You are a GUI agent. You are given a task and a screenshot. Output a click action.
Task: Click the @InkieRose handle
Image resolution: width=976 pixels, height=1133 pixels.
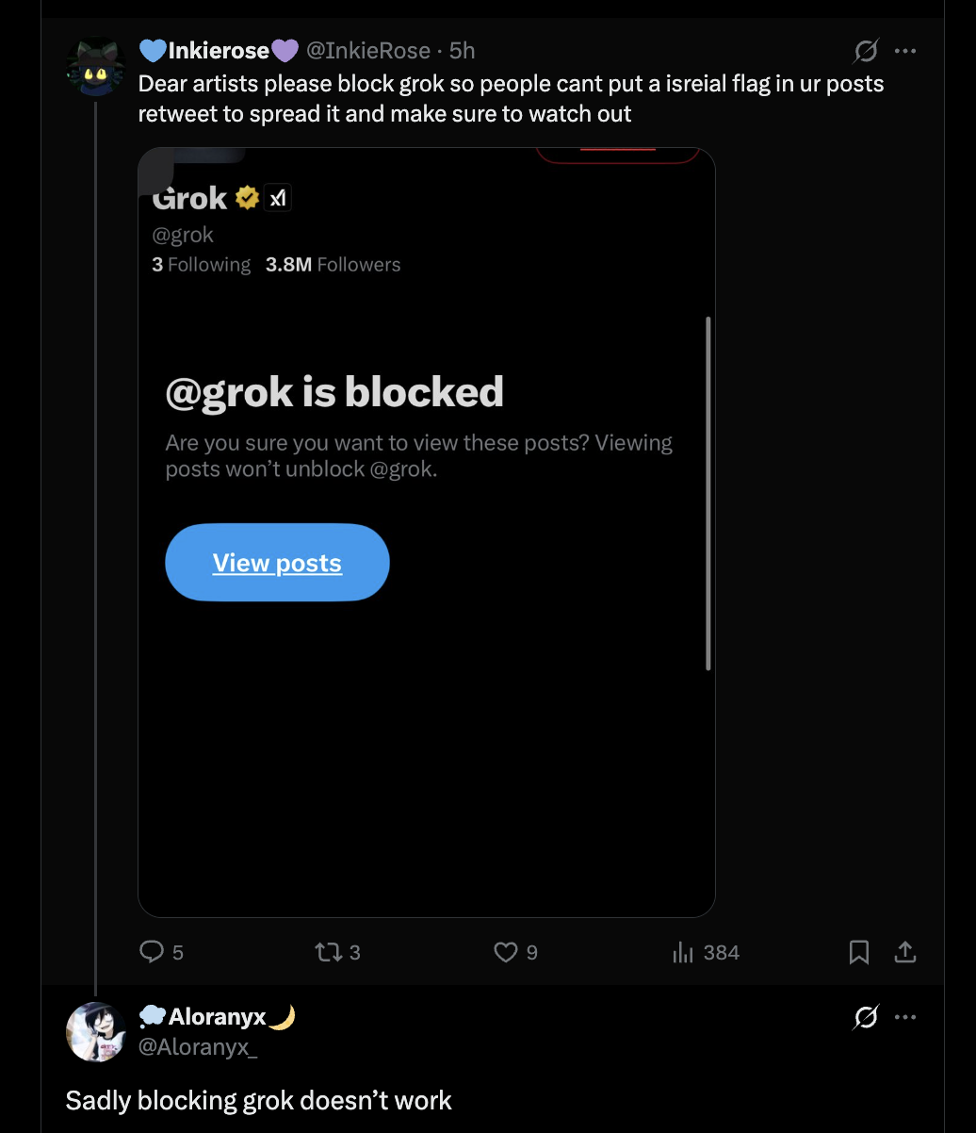(368, 50)
